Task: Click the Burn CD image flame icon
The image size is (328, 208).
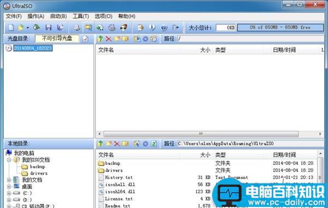Action: [x=124, y=27]
